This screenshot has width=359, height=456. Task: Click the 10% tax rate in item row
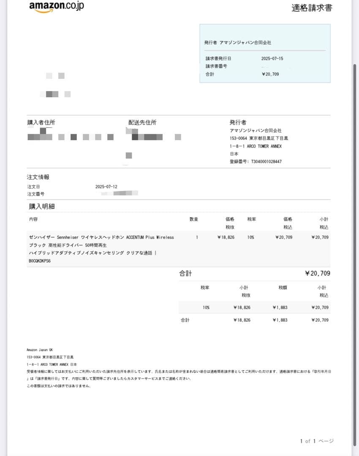click(x=251, y=238)
